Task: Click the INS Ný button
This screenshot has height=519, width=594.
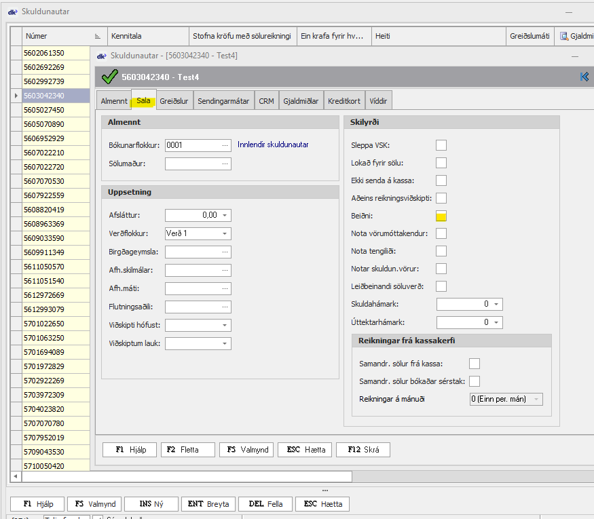Action: click(151, 504)
